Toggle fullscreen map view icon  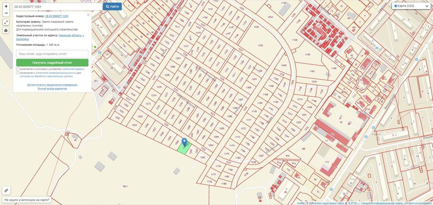click(6, 22)
